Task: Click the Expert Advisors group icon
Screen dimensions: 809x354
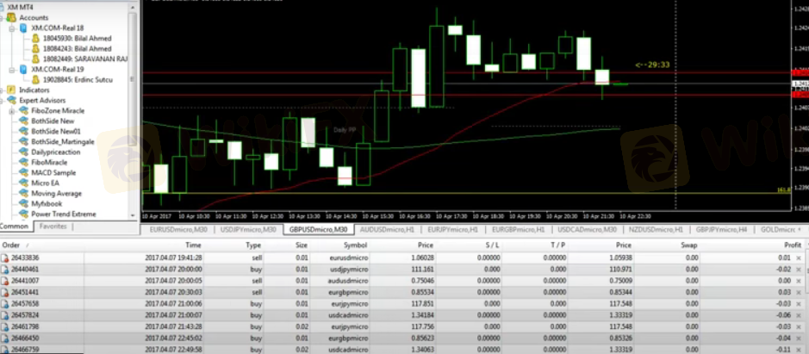Action: (x=11, y=100)
